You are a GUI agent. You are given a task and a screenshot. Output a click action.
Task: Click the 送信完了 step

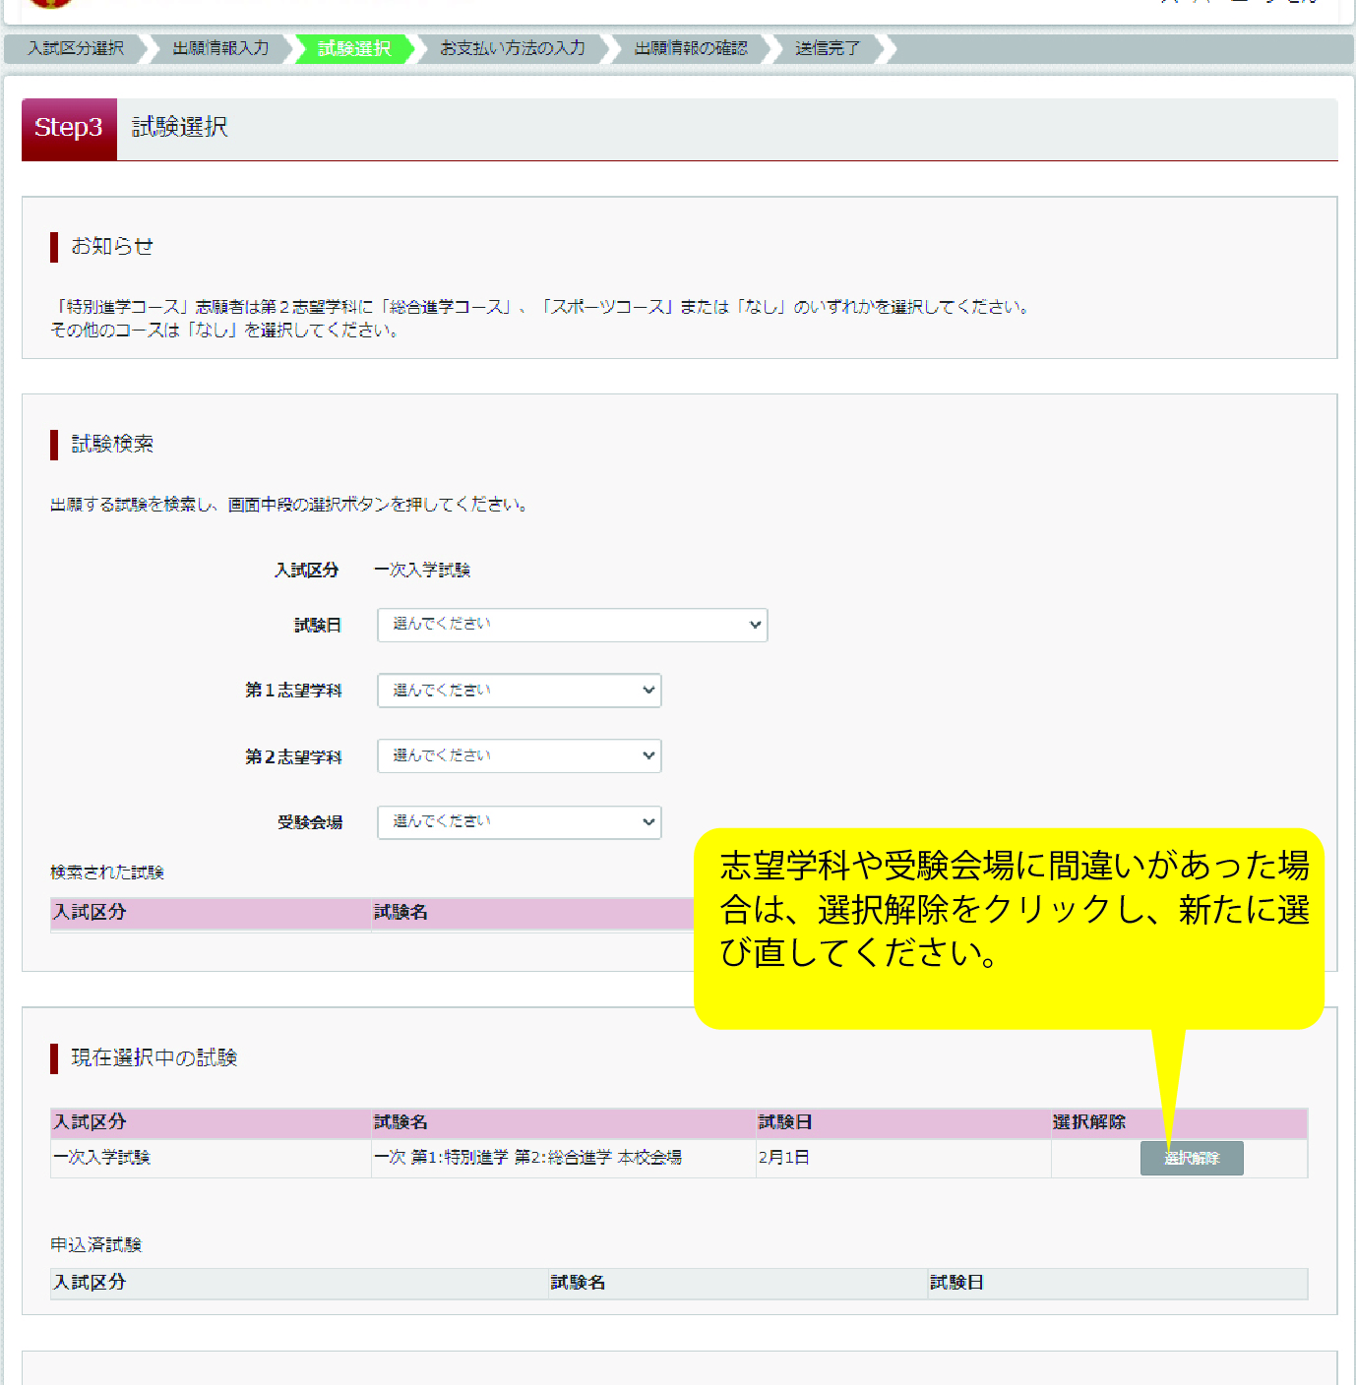[828, 48]
